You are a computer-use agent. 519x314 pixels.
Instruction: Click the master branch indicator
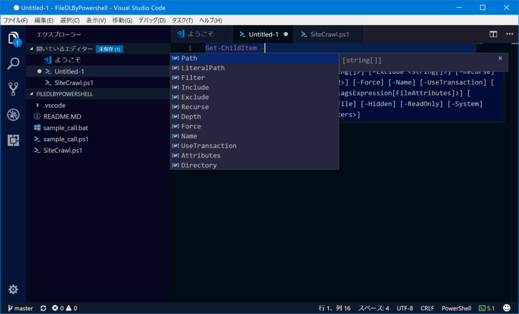pos(20,308)
